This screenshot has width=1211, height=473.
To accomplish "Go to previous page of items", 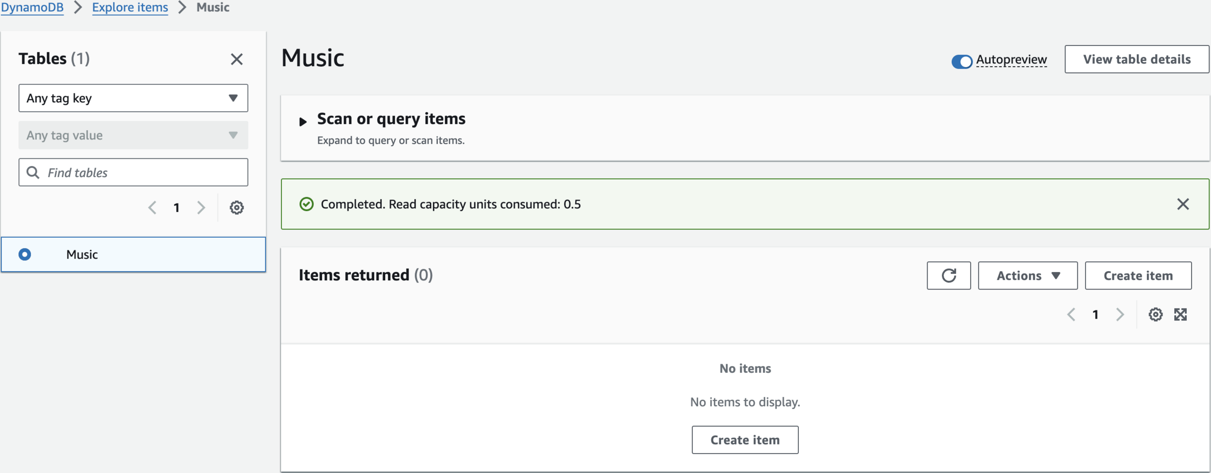I will pyautogui.click(x=1071, y=315).
